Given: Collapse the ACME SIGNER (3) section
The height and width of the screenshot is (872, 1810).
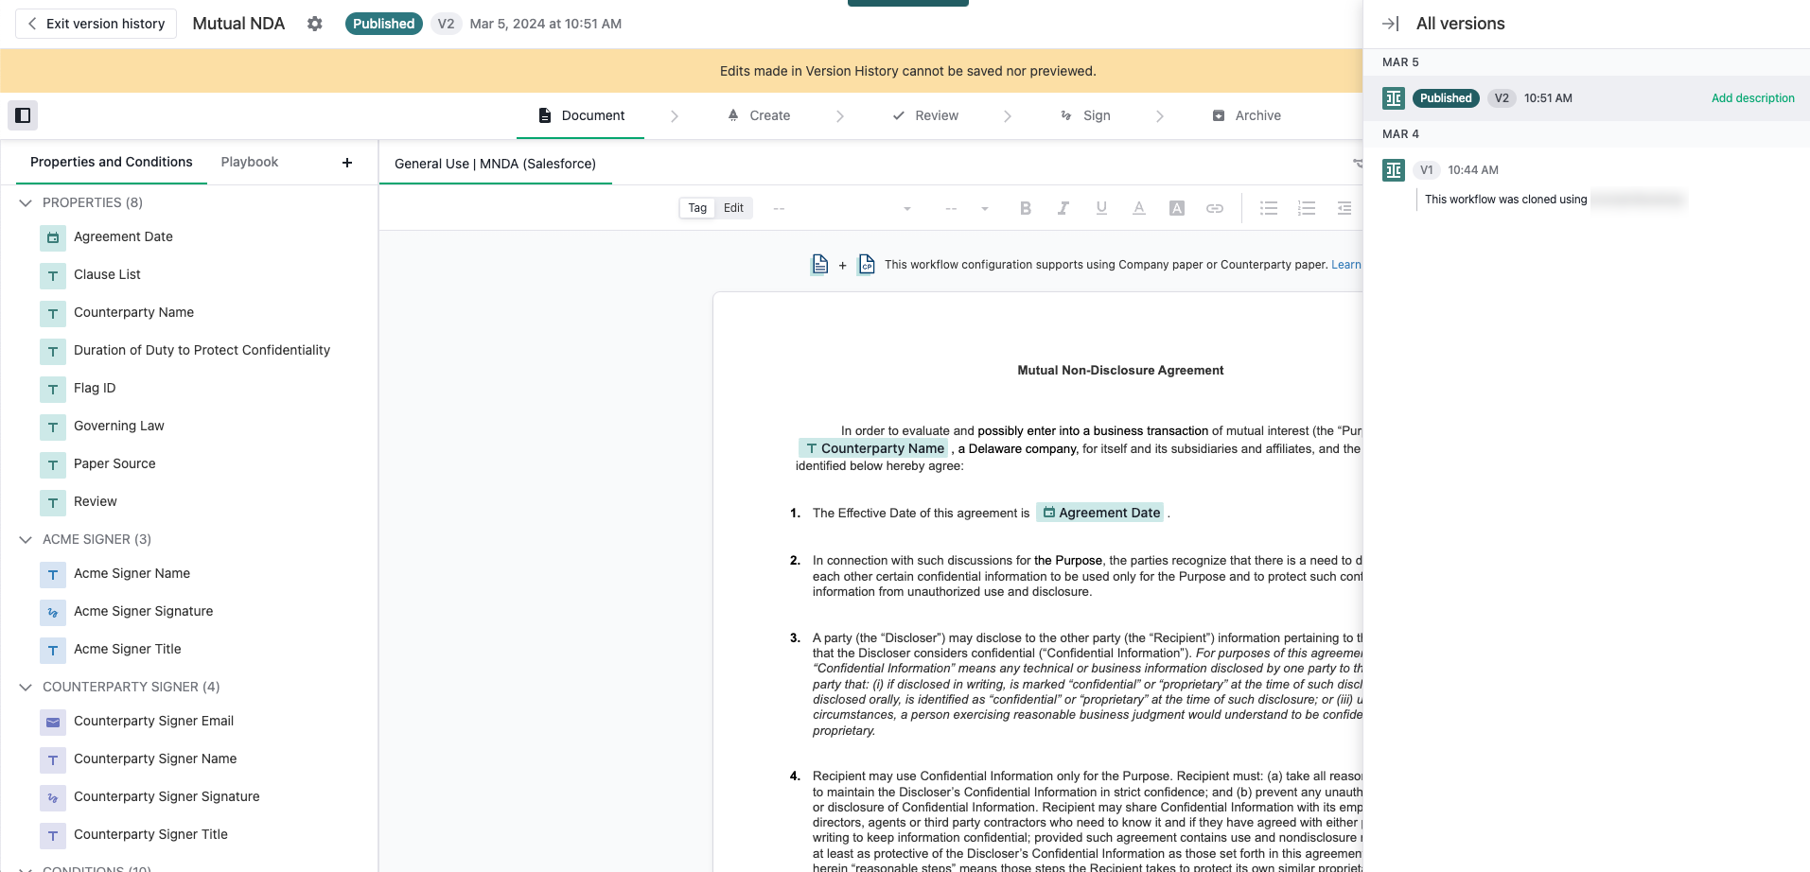Looking at the screenshot, I should [x=26, y=539].
